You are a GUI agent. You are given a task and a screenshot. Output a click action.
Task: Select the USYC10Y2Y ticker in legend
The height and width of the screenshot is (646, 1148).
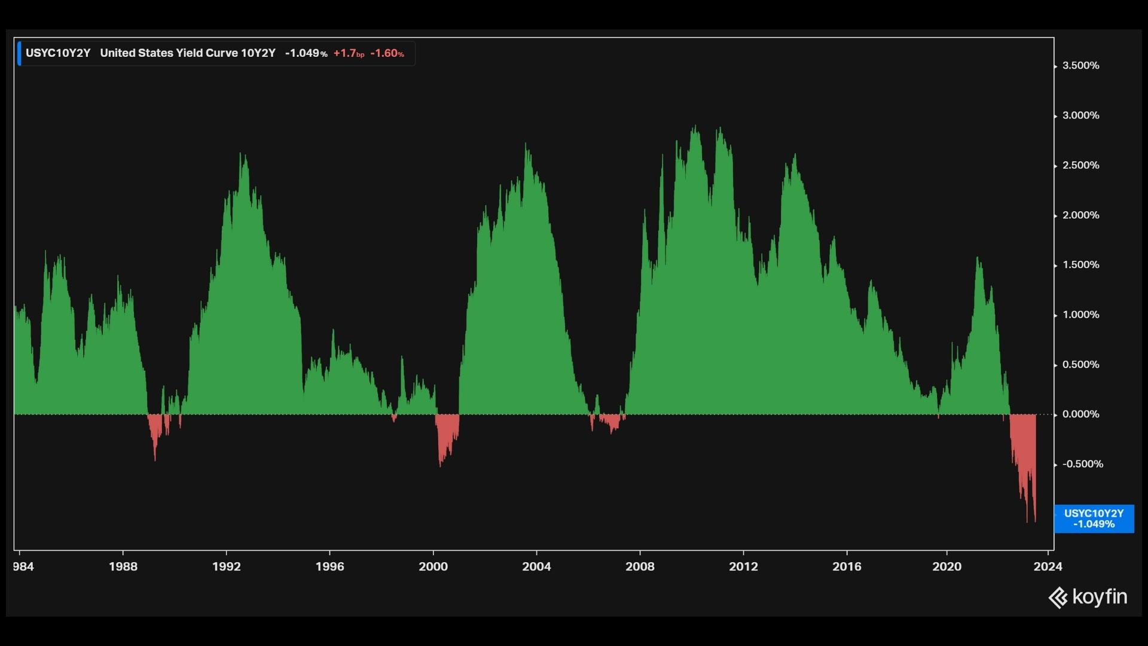(58, 53)
